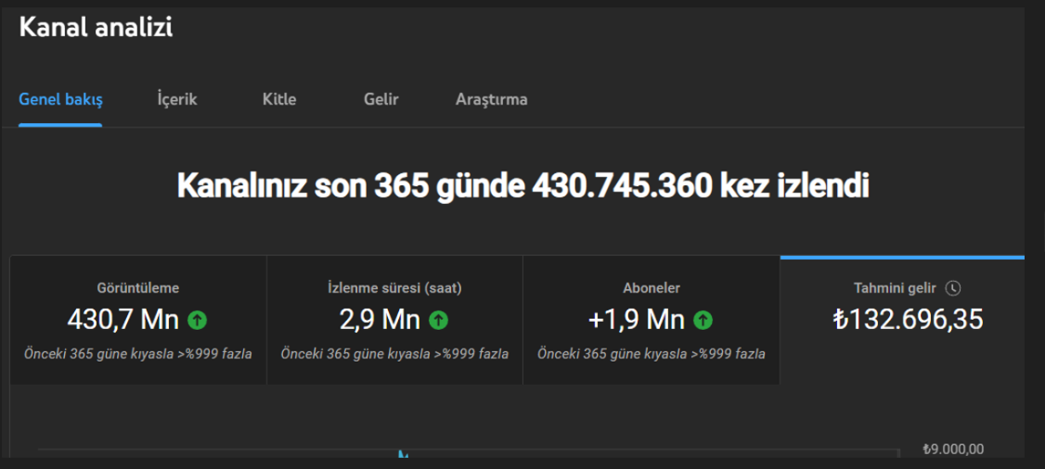Click the 2,9 Mn watch time figure
Image resolution: width=1045 pixels, height=469 pixels.
pos(380,321)
